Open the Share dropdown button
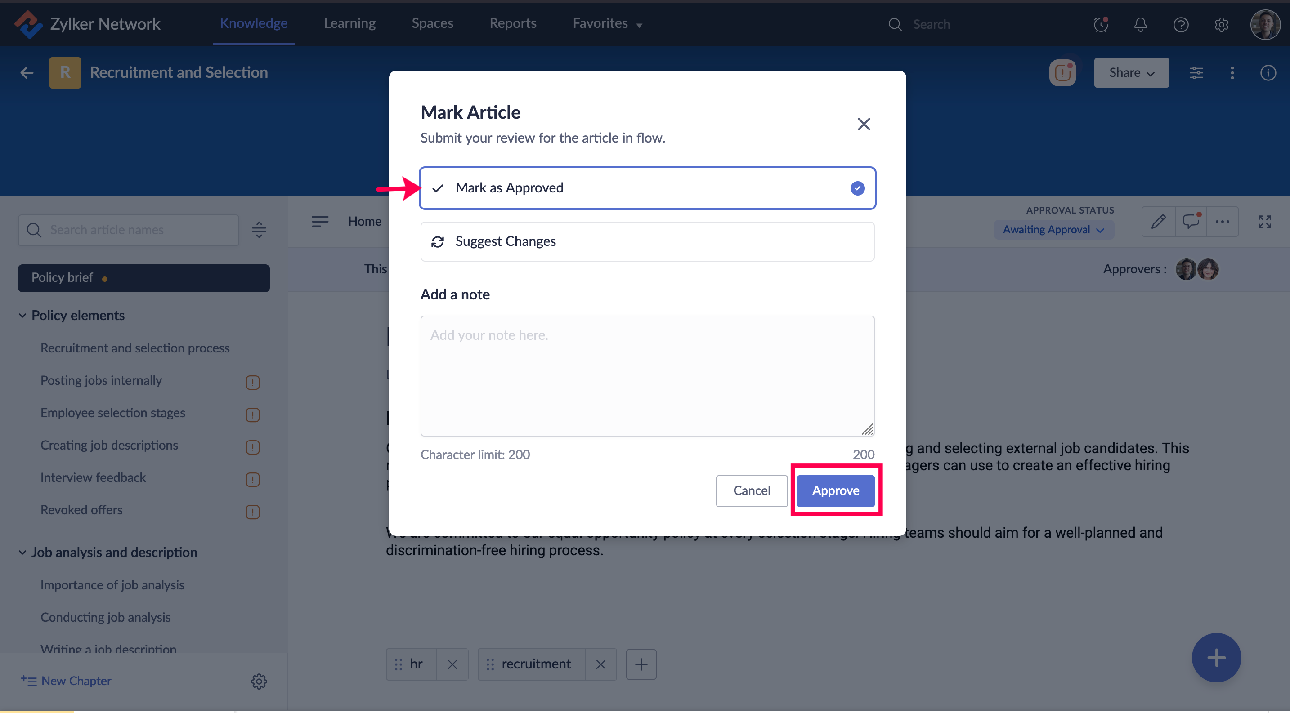The height and width of the screenshot is (713, 1290). pos(1131,73)
